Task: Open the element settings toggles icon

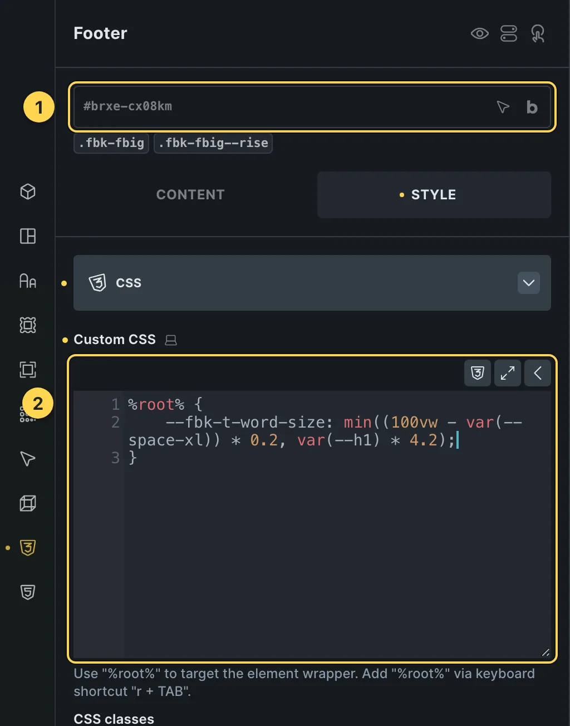Action: point(508,33)
